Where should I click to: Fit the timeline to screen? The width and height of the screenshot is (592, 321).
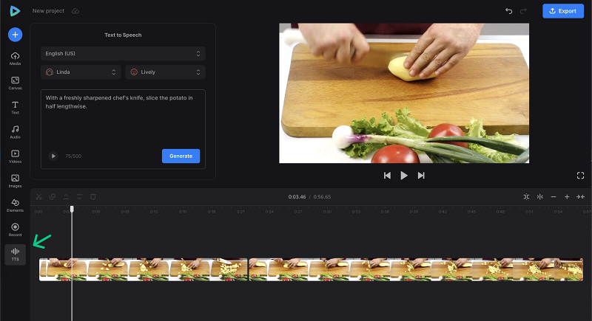tap(580, 197)
